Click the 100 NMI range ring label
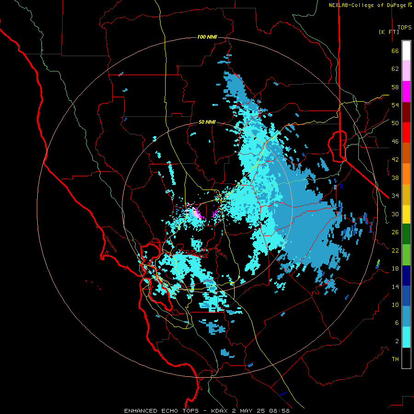414x414 pixels. click(x=207, y=37)
